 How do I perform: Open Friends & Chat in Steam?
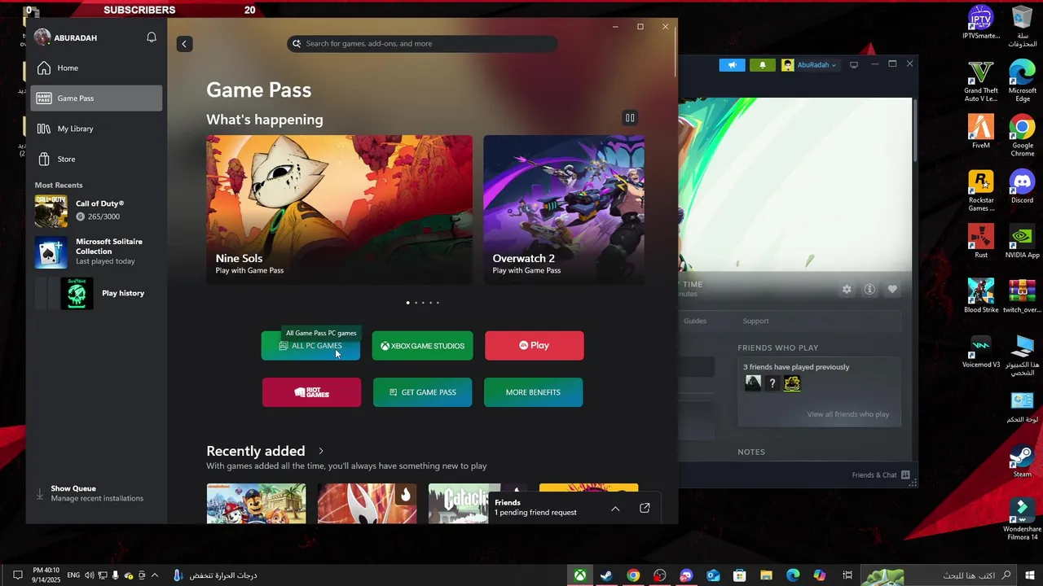(x=881, y=475)
